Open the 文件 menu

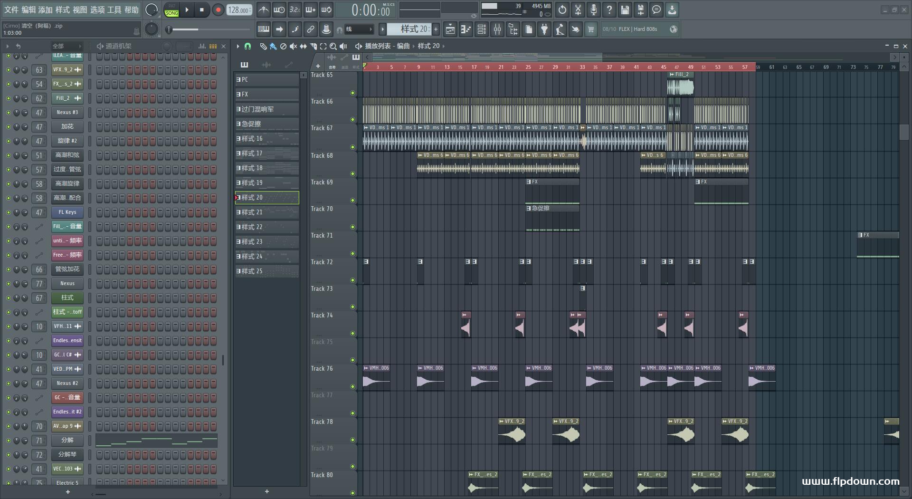tap(11, 10)
